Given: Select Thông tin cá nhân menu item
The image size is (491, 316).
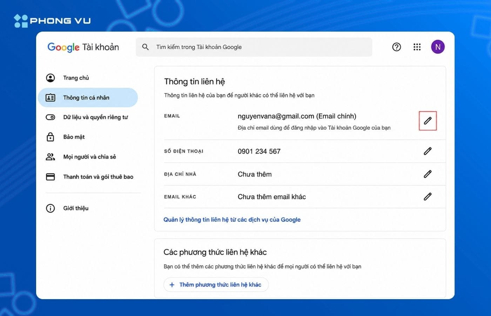Looking at the screenshot, I should [88, 98].
